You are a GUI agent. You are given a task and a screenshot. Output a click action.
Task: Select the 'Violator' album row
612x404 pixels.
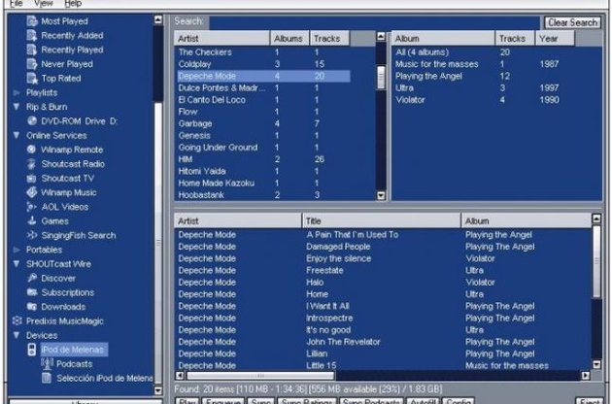(x=484, y=100)
